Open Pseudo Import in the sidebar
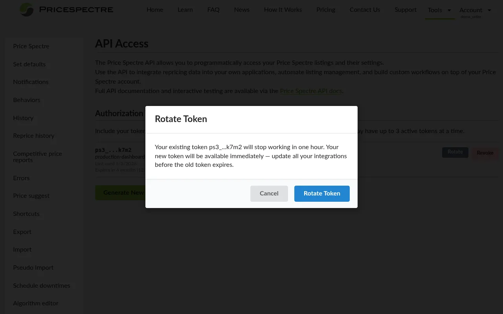This screenshot has width=503, height=314. pos(33,268)
